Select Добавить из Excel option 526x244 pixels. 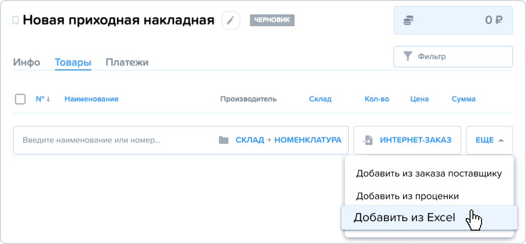(429, 218)
